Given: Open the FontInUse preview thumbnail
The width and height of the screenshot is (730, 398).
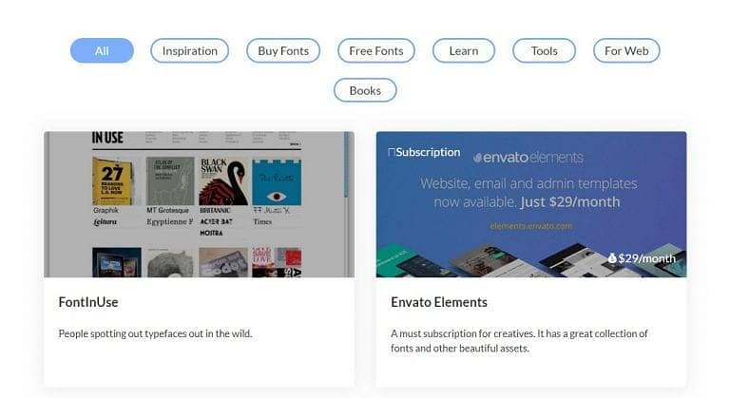Looking at the screenshot, I should click(199, 204).
